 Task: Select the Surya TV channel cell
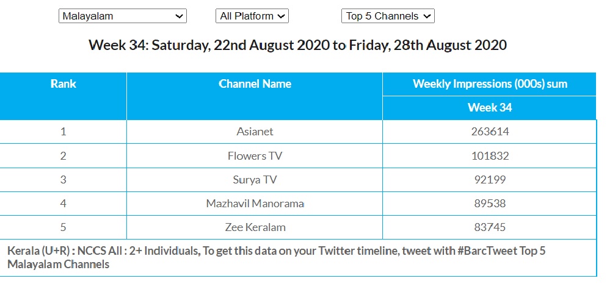tap(255, 180)
